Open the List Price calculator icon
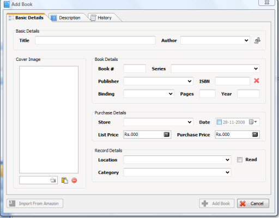279x218 pixels. pos(166,134)
